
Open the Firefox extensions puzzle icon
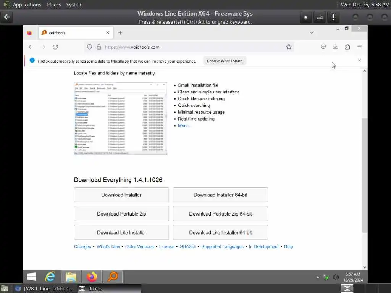347,47
